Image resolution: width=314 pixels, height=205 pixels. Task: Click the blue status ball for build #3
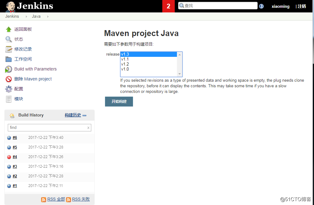click(x=9, y=166)
